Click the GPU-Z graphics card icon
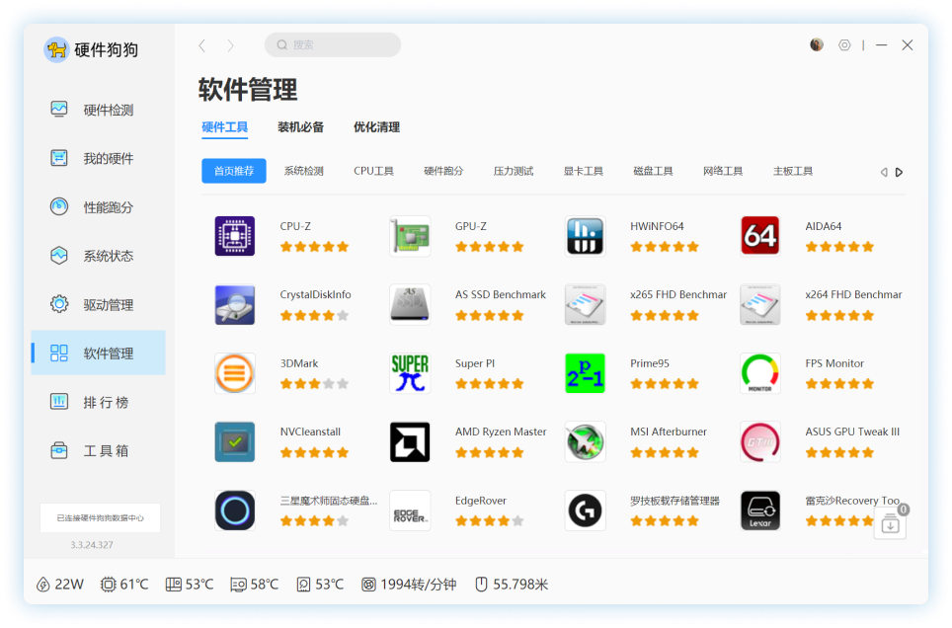The image size is (952, 628). pos(410,236)
